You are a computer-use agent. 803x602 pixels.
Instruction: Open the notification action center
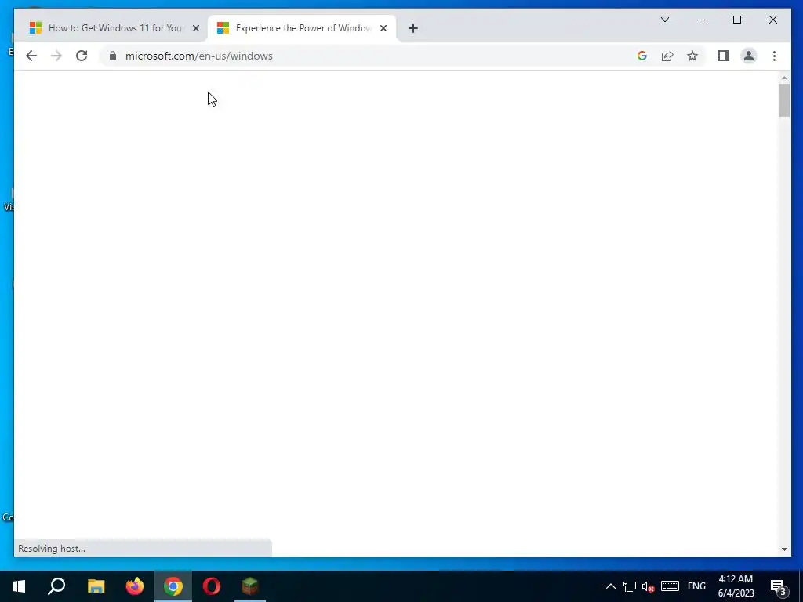[x=779, y=586]
